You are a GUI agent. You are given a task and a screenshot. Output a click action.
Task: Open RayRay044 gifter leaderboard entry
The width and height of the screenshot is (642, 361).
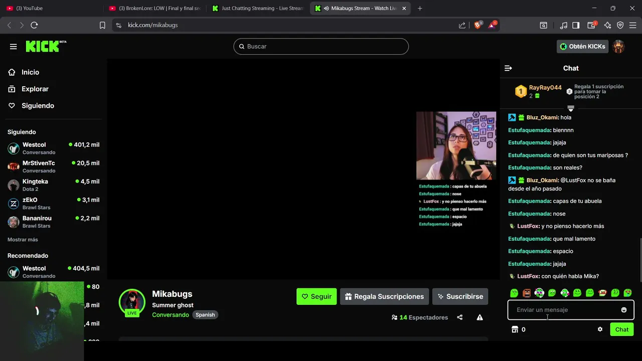(x=538, y=91)
